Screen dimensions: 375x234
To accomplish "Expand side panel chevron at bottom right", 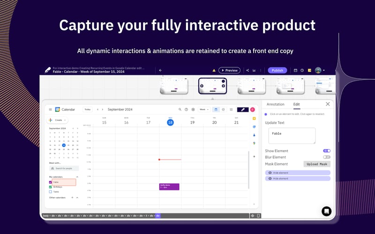I will [x=254, y=204].
